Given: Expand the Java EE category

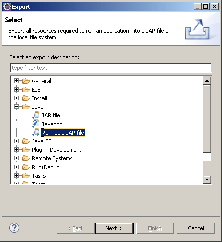Looking at the screenshot, I should pyautogui.click(x=16, y=141).
